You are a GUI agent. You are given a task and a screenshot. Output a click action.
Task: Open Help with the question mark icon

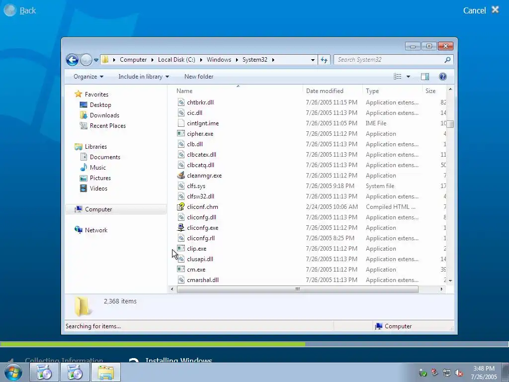click(x=442, y=76)
